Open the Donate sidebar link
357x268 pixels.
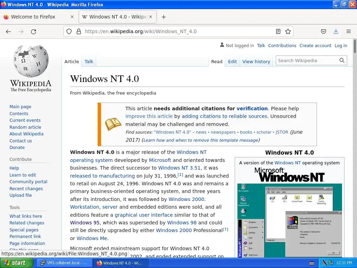click(x=17, y=148)
